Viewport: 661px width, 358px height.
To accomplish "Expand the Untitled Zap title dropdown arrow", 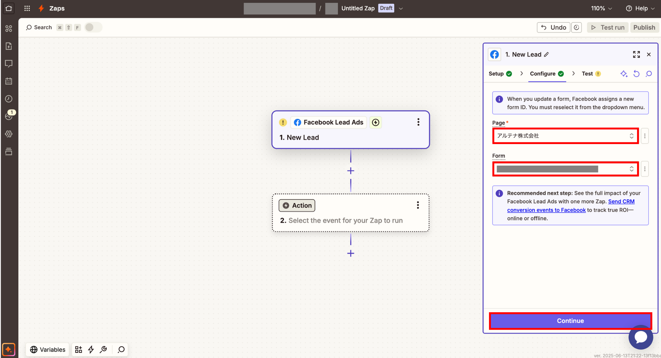I will (401, 8).
